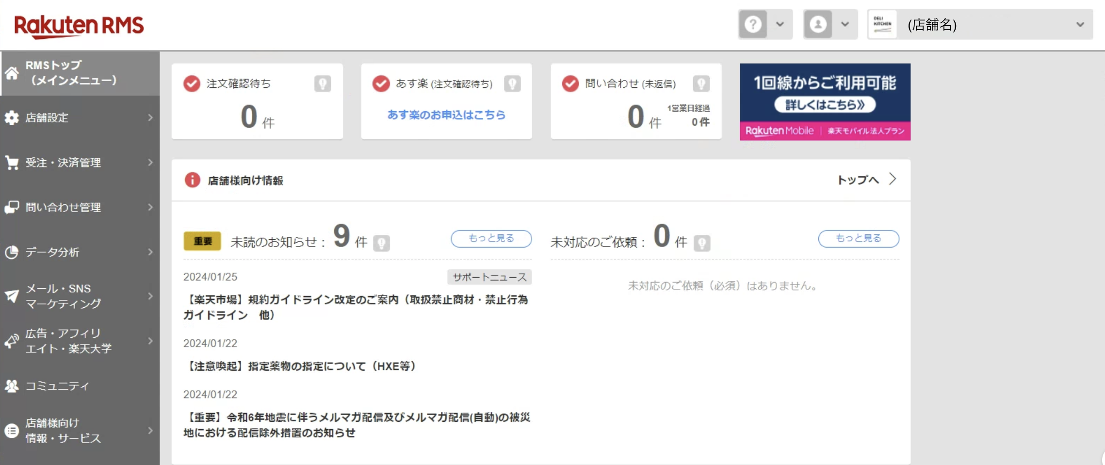Open あす楽のお申込はこちら link
The height and width of the screenshot is (465, 1105).
click(x=446, y=115)
